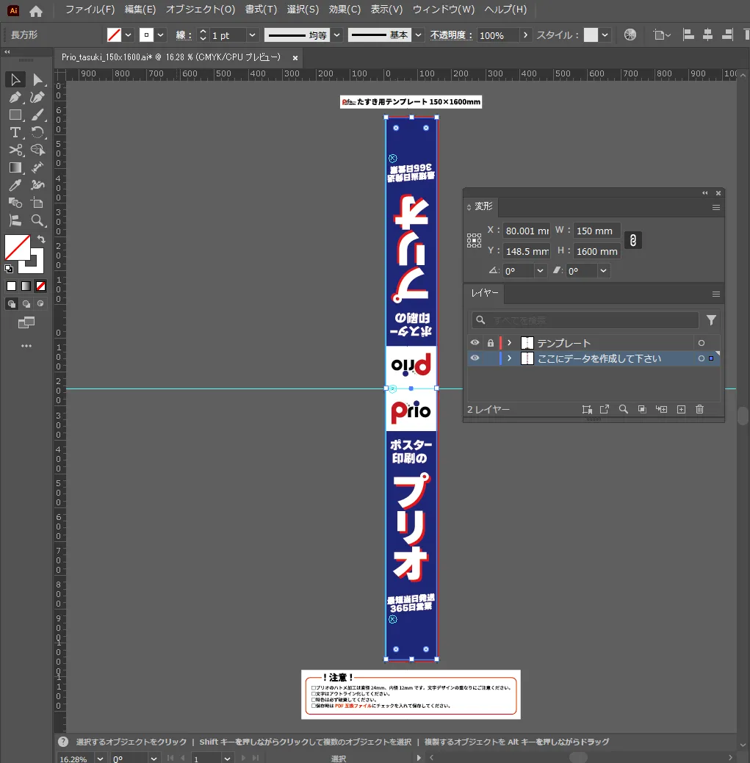Viewport: 750px width, 763px height.
Task: Select the Curvature tool
Action: point(37,98)
